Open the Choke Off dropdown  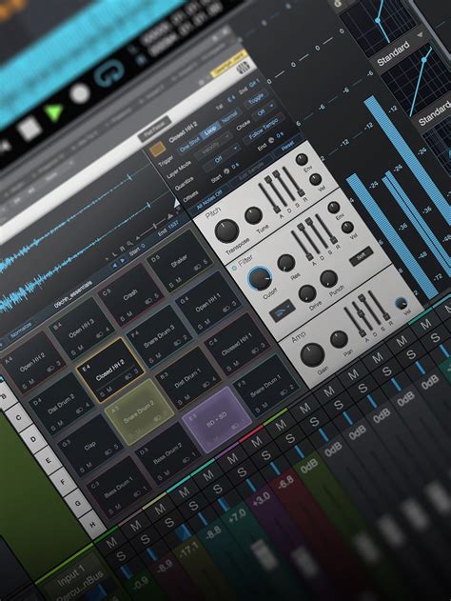pyautogui.click(x=265, y=110)
